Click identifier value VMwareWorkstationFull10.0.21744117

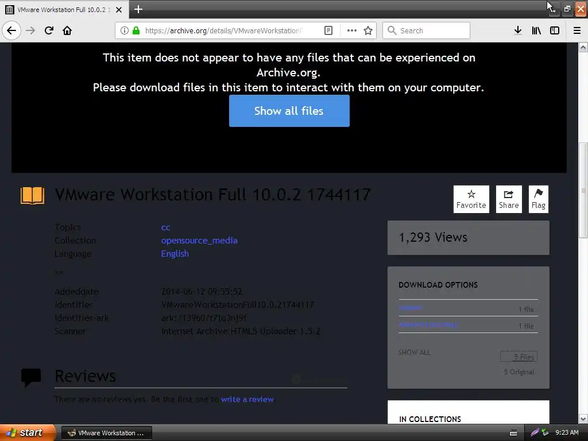click(237, 304)
